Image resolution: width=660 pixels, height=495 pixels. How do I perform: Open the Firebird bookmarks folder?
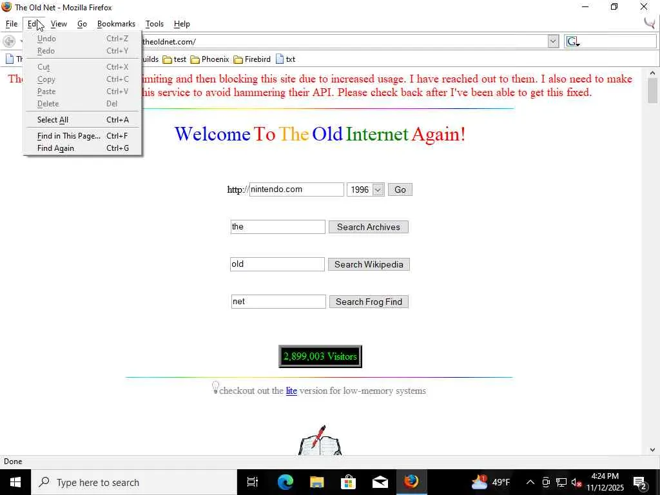252,59
